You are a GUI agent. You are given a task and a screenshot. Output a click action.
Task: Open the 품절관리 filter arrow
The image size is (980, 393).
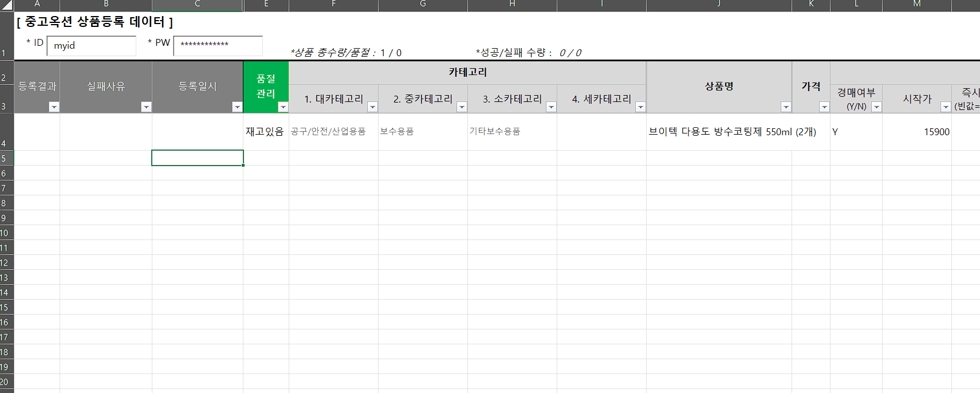coord(283,107)
